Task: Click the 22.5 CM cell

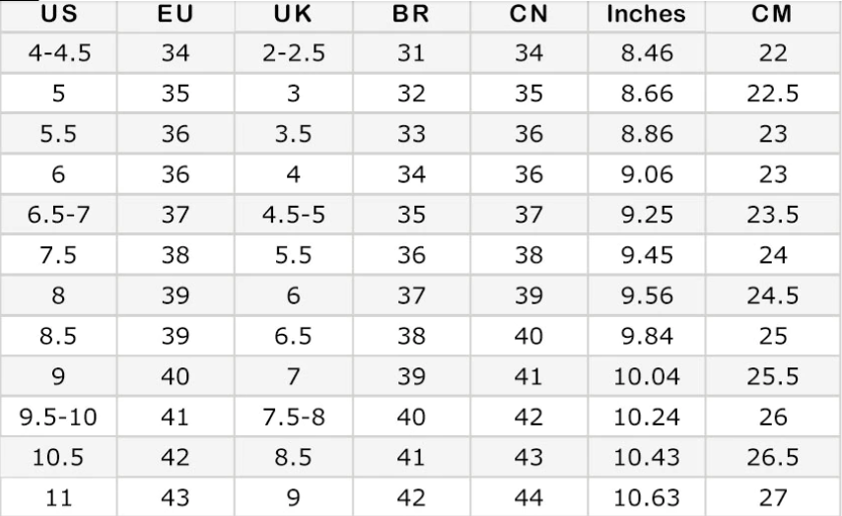Action: (x=773, y=94)
